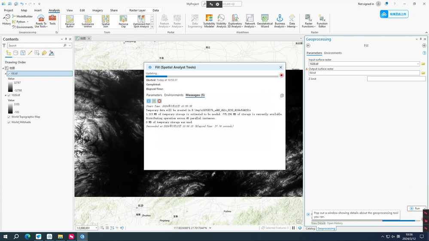This screenshot has height=241, width=429.
Task: Open the geoprocessing History
Action: 6,19
